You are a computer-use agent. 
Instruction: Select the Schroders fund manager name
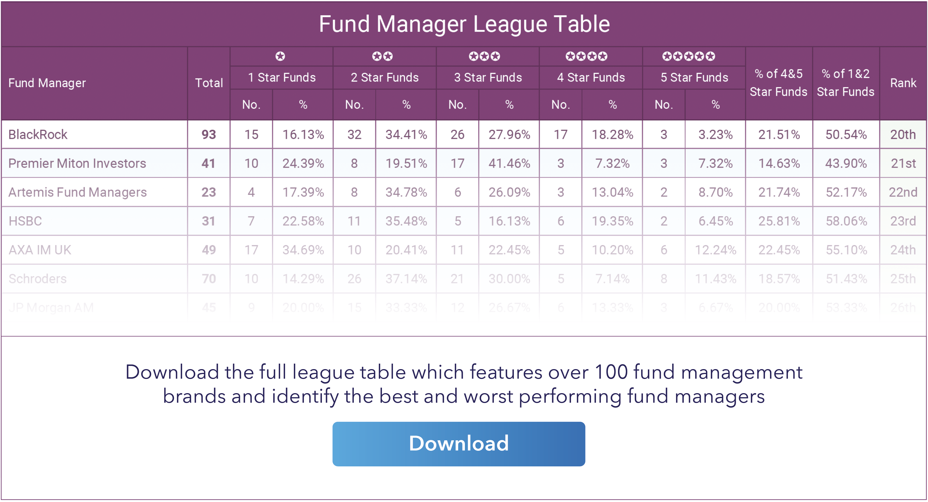pyautogui.click(x=37, y=279)
